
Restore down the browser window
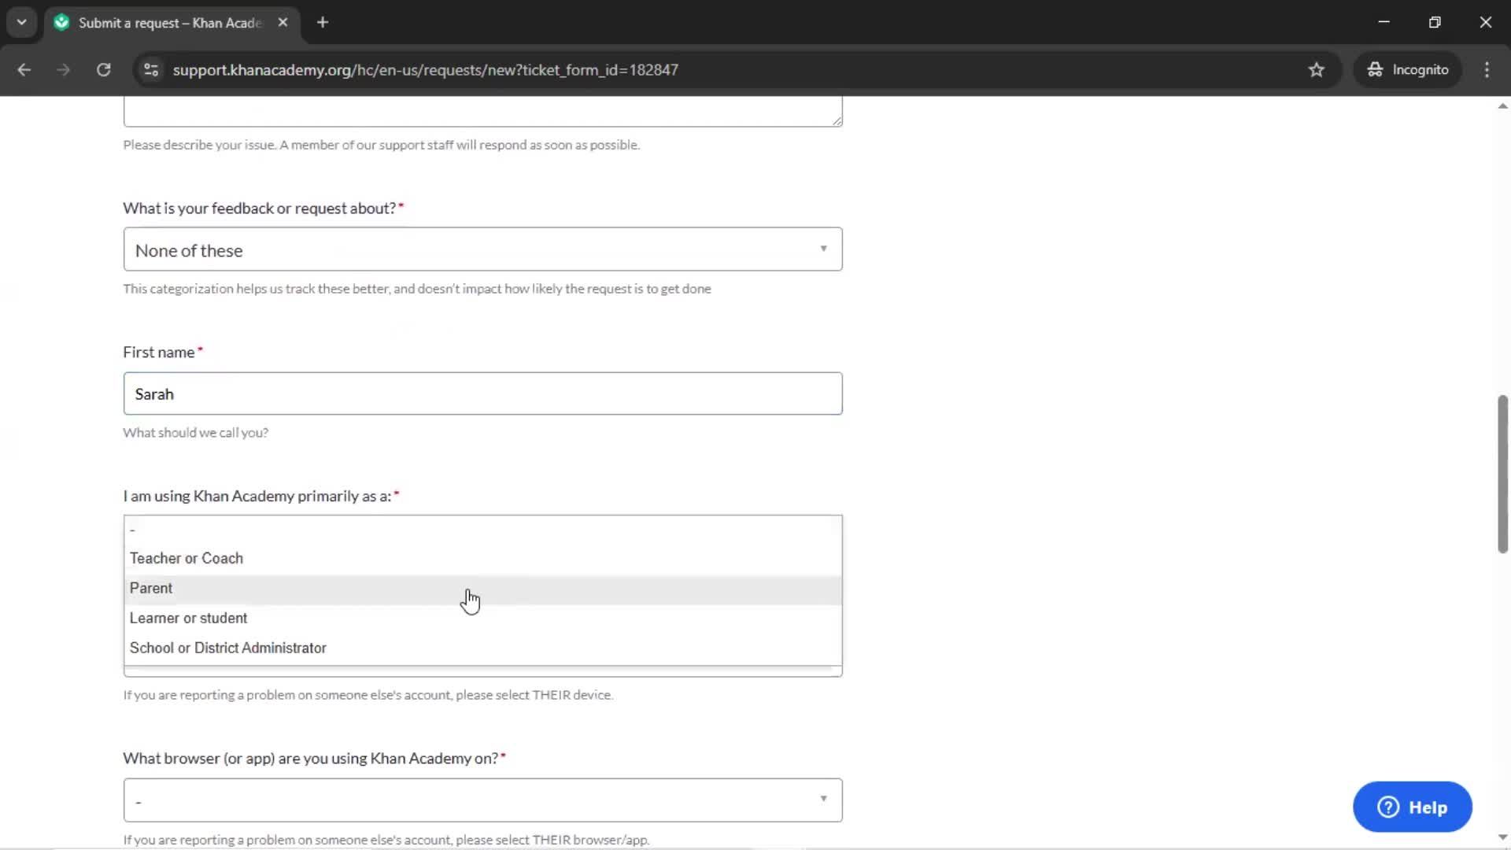1435,22
